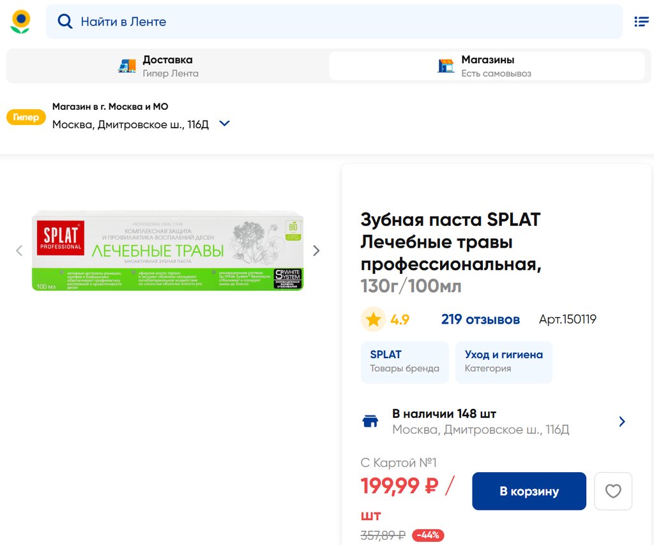Click the in-stock store icon
The height and width of the screenshot is (545, 654).
tap(370, 422)
